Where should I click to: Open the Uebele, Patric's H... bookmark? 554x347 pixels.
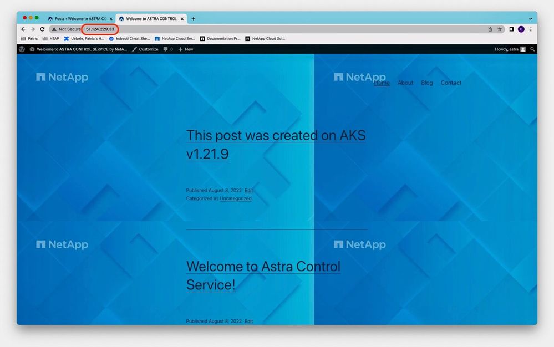click(x=84, y=38)
